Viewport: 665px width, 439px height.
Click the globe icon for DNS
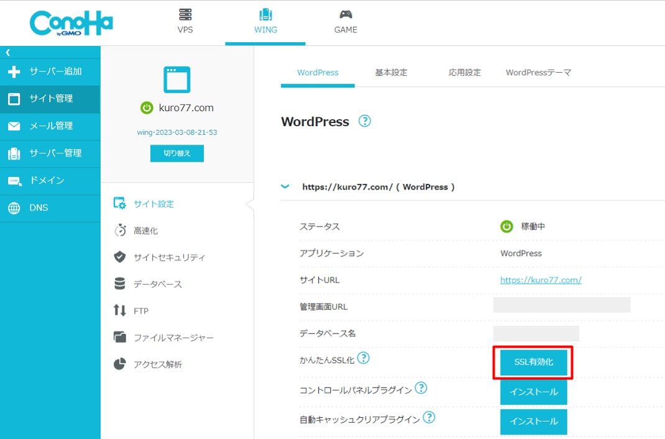click(14, 208)
